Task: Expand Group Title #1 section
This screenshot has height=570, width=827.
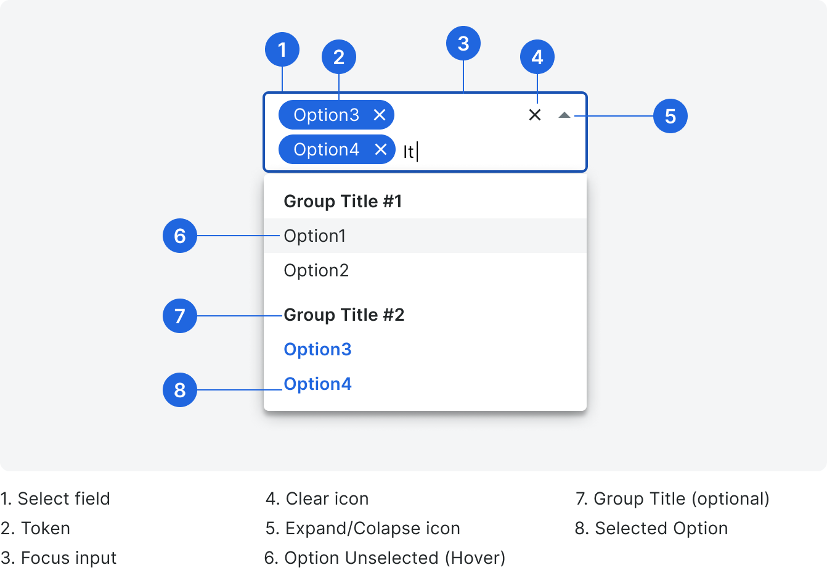Action: [x=341, y=200]
